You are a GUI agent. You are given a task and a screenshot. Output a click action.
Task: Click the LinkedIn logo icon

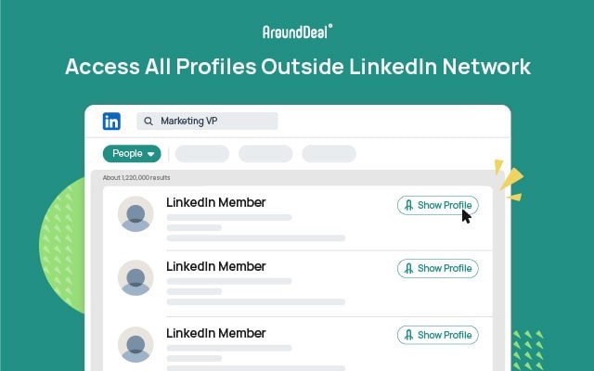point(112,122)
